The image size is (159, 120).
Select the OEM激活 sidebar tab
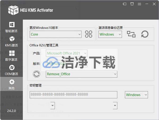click(x=11, y=70)
